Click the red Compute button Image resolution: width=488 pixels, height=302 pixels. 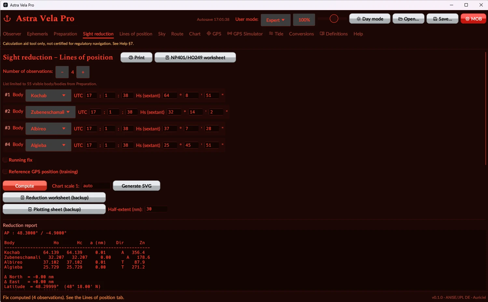[x=25, y=186]
